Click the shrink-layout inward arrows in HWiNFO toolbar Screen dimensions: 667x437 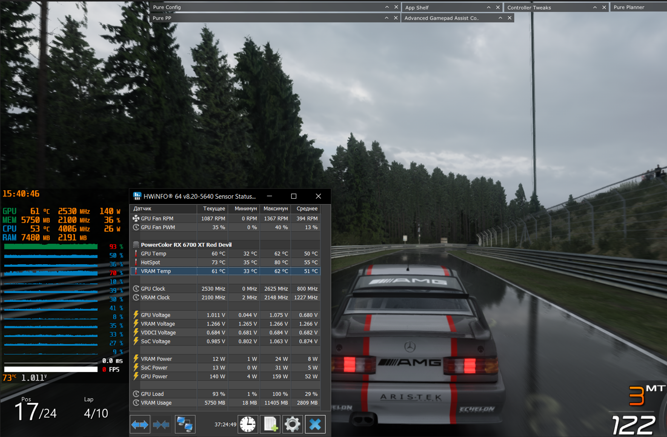[161, 424]
